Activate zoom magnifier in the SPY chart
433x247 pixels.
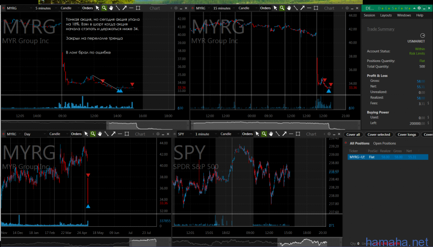coord(264,134)
